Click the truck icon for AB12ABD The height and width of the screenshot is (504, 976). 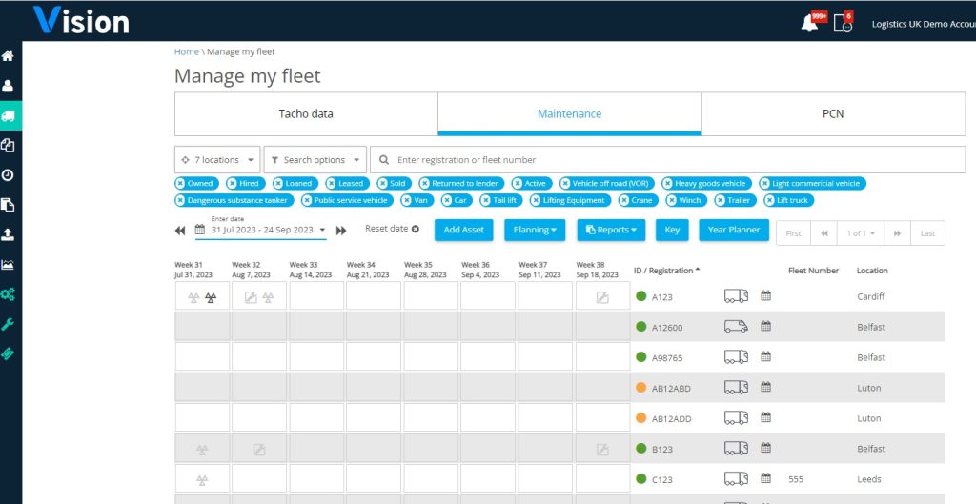[x=736, y=388]
